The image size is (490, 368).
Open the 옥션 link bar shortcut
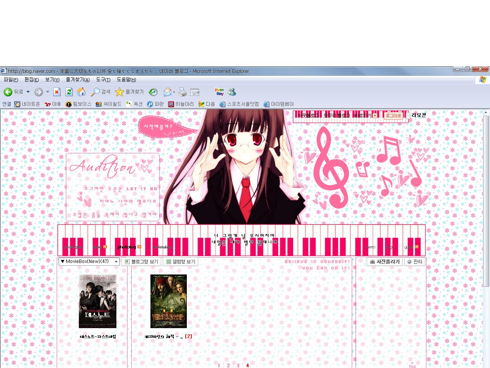pos(134,104)
